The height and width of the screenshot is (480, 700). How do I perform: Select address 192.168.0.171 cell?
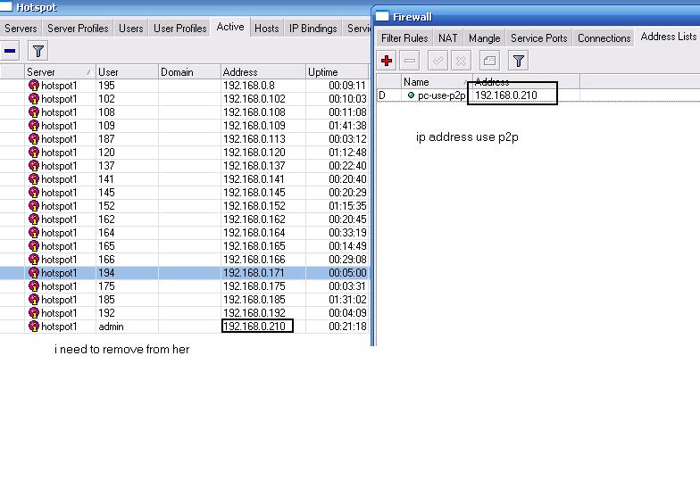pyautogui.click(x=263, y=273)
